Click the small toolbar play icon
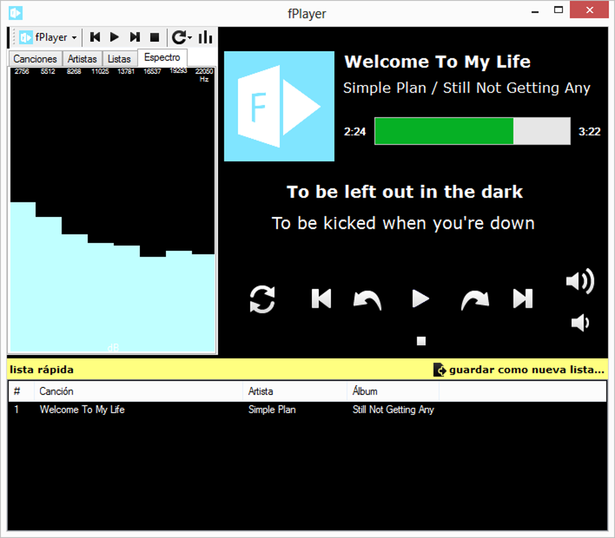 (x=115, y=37)
